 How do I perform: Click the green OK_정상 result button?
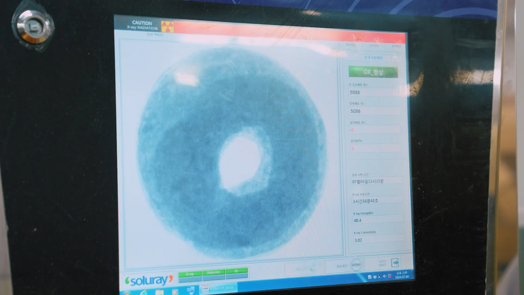[373, 72]
